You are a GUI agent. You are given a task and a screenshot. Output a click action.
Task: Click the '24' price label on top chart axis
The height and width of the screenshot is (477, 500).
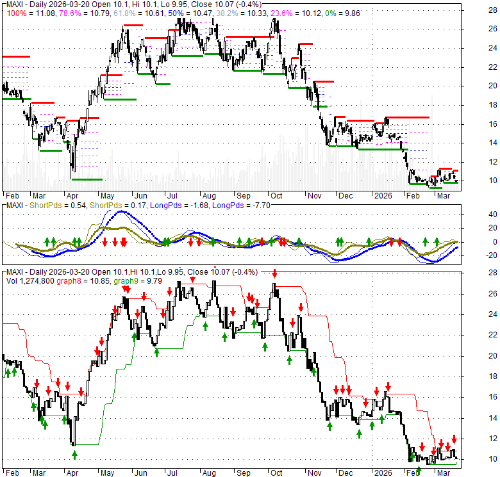(x=493, y=48)
